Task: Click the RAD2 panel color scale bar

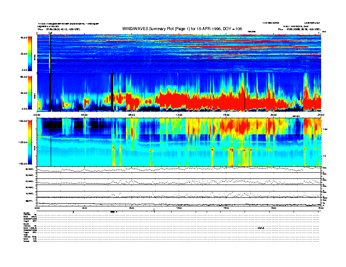Action: (x=30, y=54)
